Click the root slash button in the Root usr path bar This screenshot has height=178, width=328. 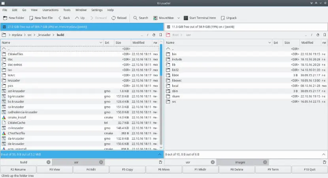pyautogui.click(x=311, y=35)
